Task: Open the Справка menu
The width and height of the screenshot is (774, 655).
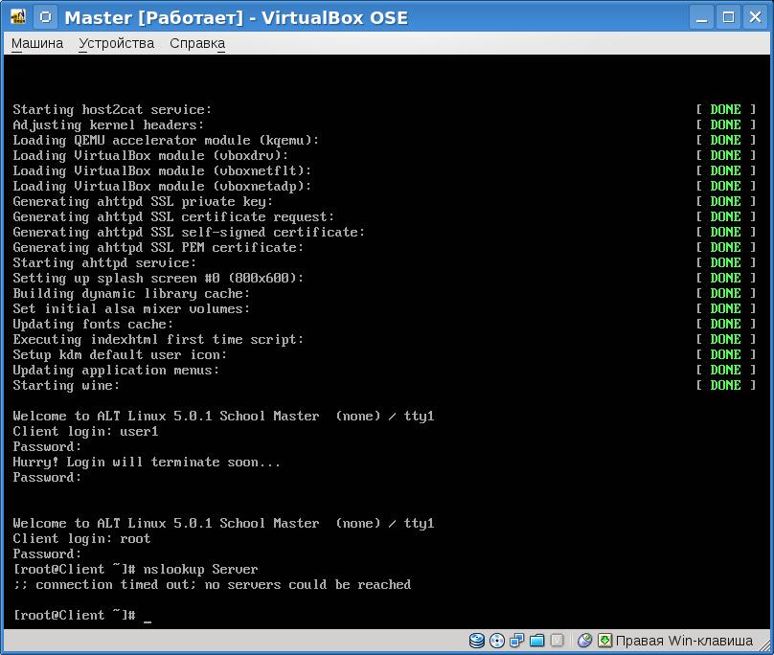Action: coord(197,43)
